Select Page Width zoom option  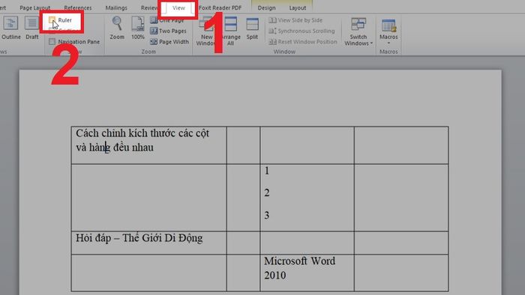pos(169,41)
